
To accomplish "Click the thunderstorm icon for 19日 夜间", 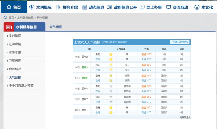I will pos(111,102).
